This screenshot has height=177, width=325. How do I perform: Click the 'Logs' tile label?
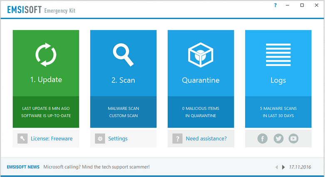[x=278, y=80]
